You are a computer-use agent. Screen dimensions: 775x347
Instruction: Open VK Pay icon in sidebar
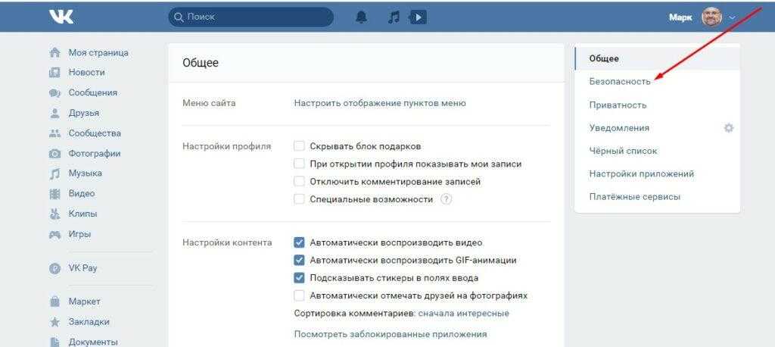tap(54, 268)
